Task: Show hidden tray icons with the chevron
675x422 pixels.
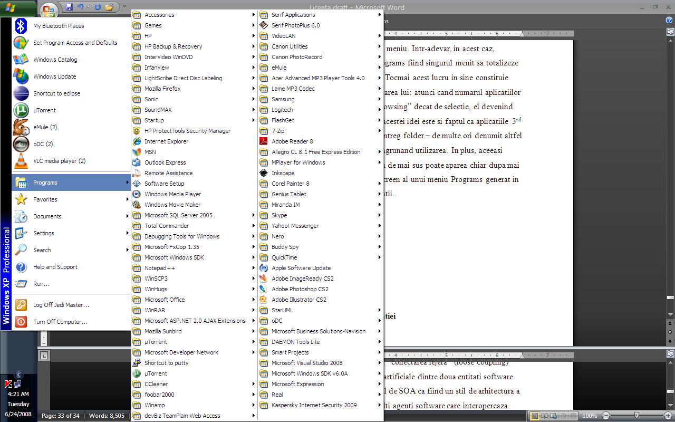Action: tap(18, 375)
